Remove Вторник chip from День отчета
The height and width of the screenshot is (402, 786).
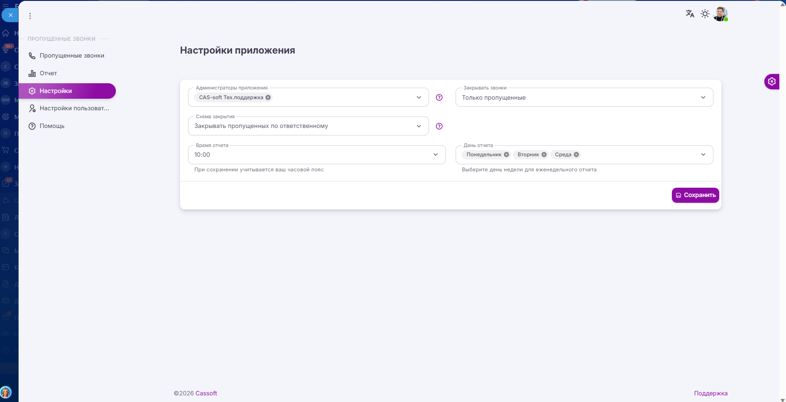544,155
